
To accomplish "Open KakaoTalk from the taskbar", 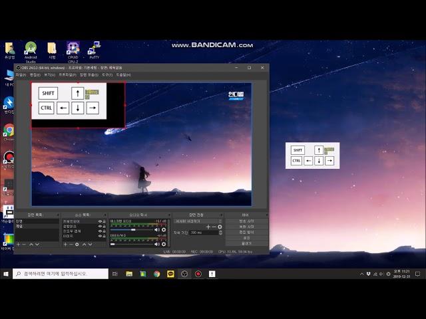I will click(x=170, y=274).
